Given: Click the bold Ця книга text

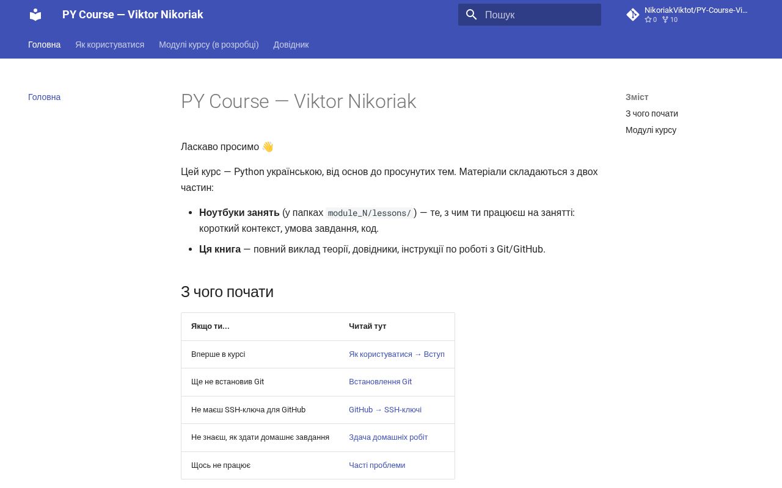Looking at the screenshot, I should click(220, 249).
